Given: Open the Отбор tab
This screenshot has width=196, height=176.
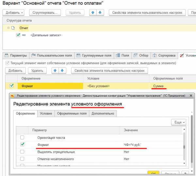Looking at the screenshot, I should [x=141, y=56].
